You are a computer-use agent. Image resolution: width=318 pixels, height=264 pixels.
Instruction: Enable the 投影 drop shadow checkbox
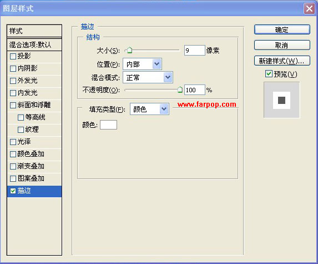tap(13, 56)
